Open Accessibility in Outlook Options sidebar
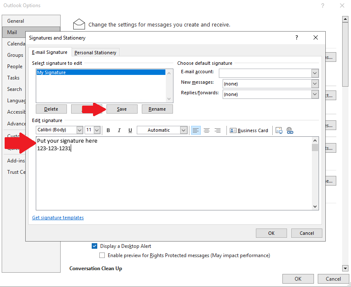The height and width of the screenshot is (287, 351). tap(14, 112)
